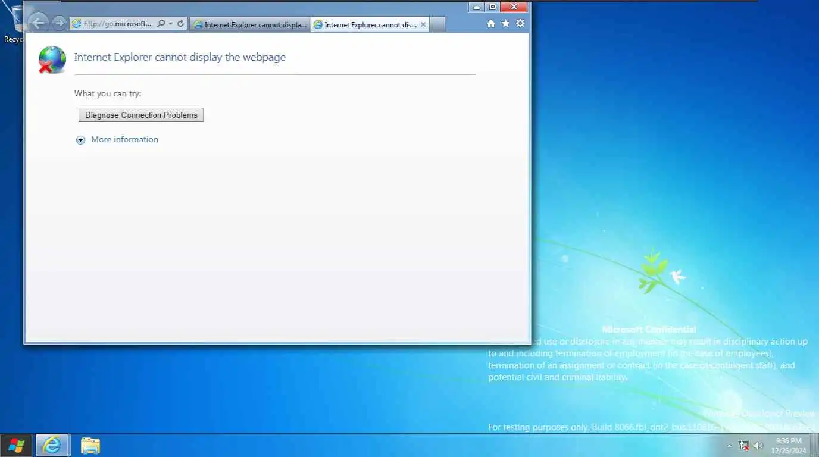The width and height of the screenshot is (819, 457).
Task: Click the 'What you can try:' text
Action: click(x=108, y=93)
